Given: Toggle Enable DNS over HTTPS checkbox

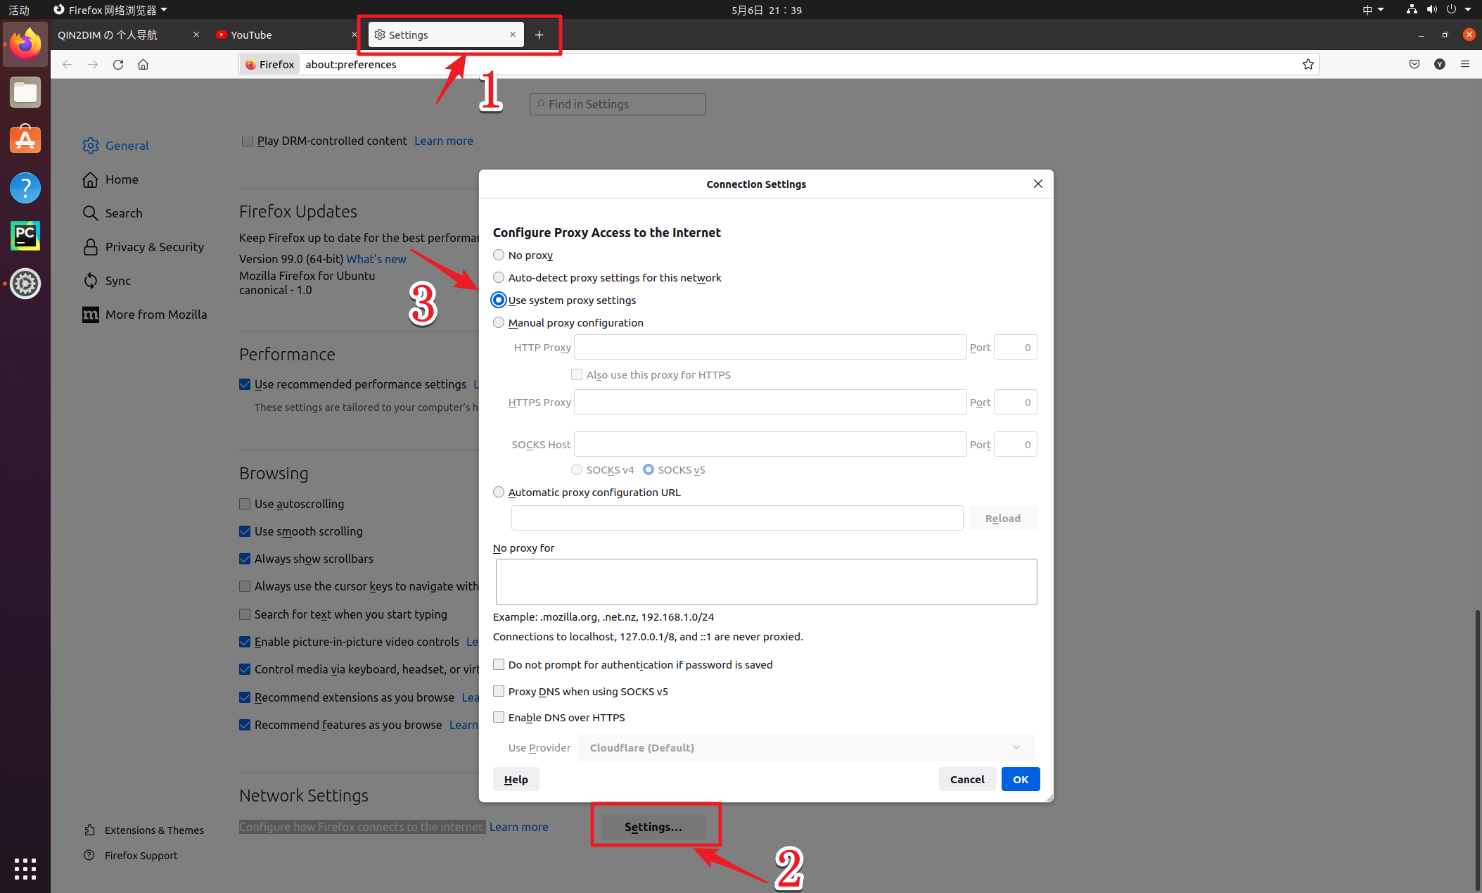Looking at the screenshot, I should [497, 716].
